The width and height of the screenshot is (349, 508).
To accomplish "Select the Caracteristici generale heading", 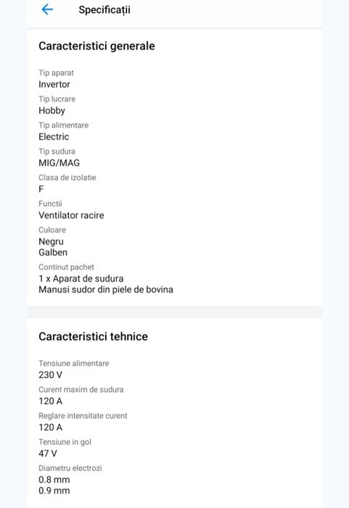I will (x=97, y=46).
